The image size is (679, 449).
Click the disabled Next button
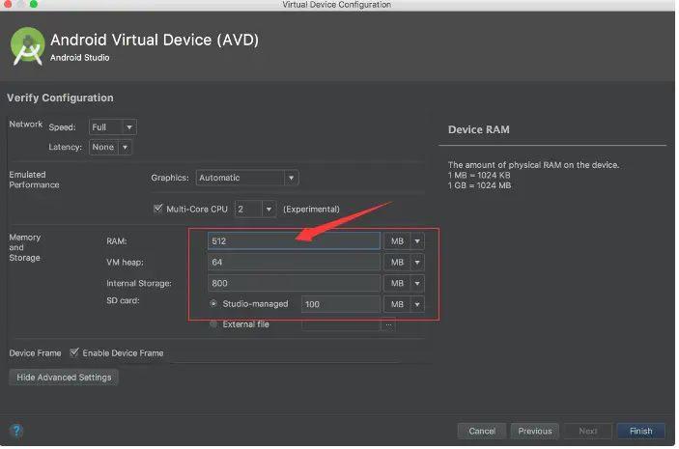click(x=587, y=431)
